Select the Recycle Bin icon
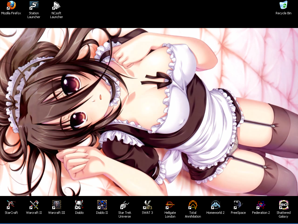 [283, 5]
